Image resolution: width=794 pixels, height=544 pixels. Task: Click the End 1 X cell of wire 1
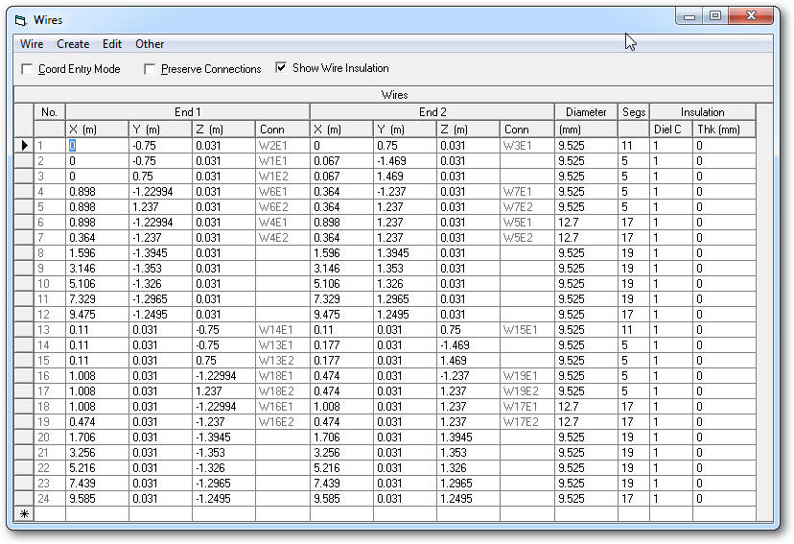point(97,146)
